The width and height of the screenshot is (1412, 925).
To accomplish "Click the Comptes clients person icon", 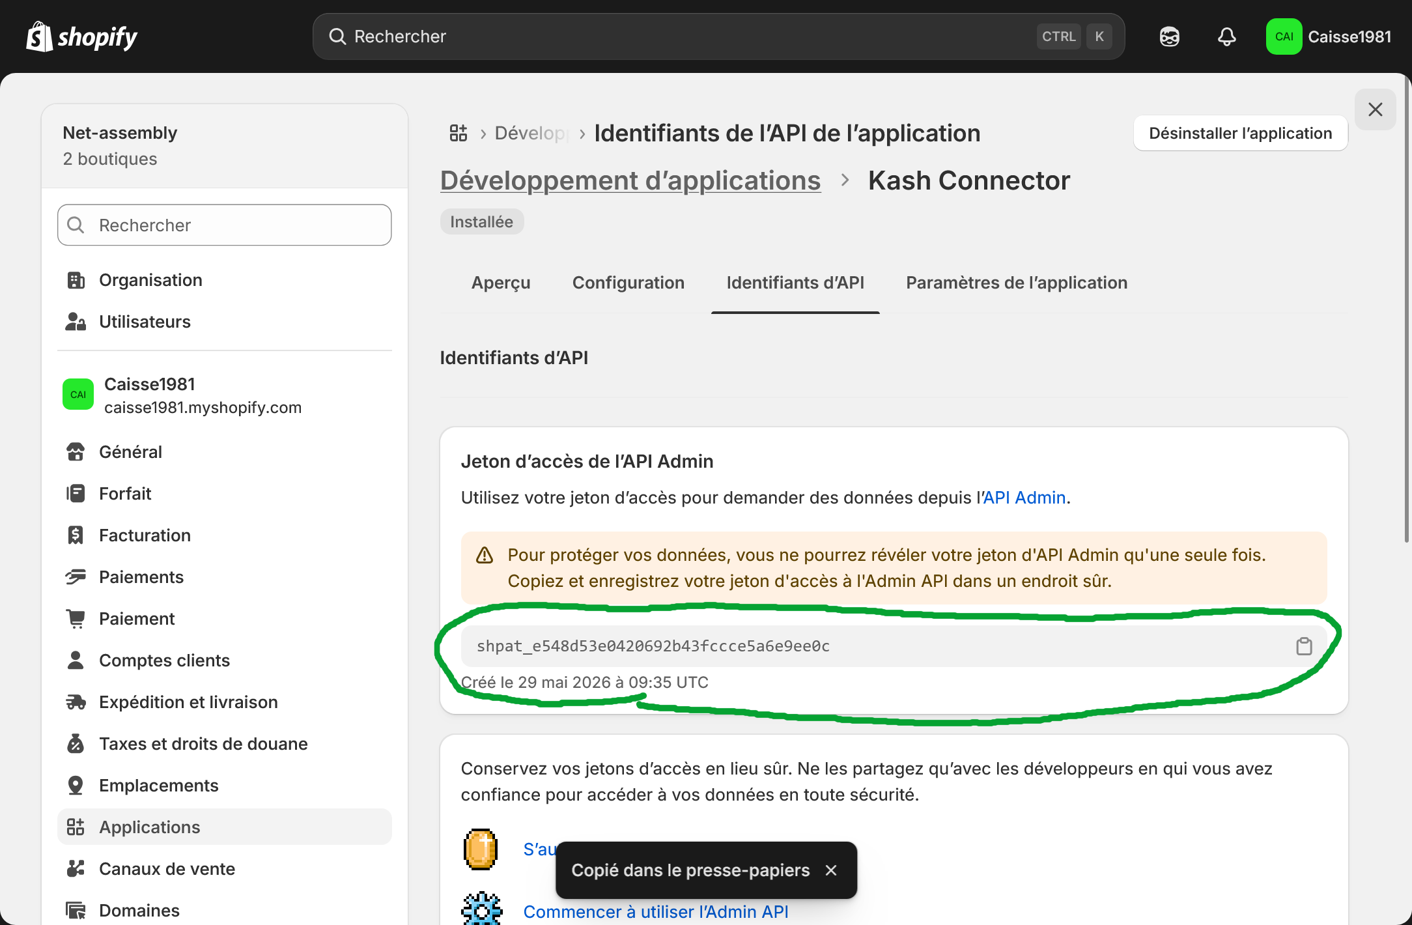I will (x=76, y=661).
